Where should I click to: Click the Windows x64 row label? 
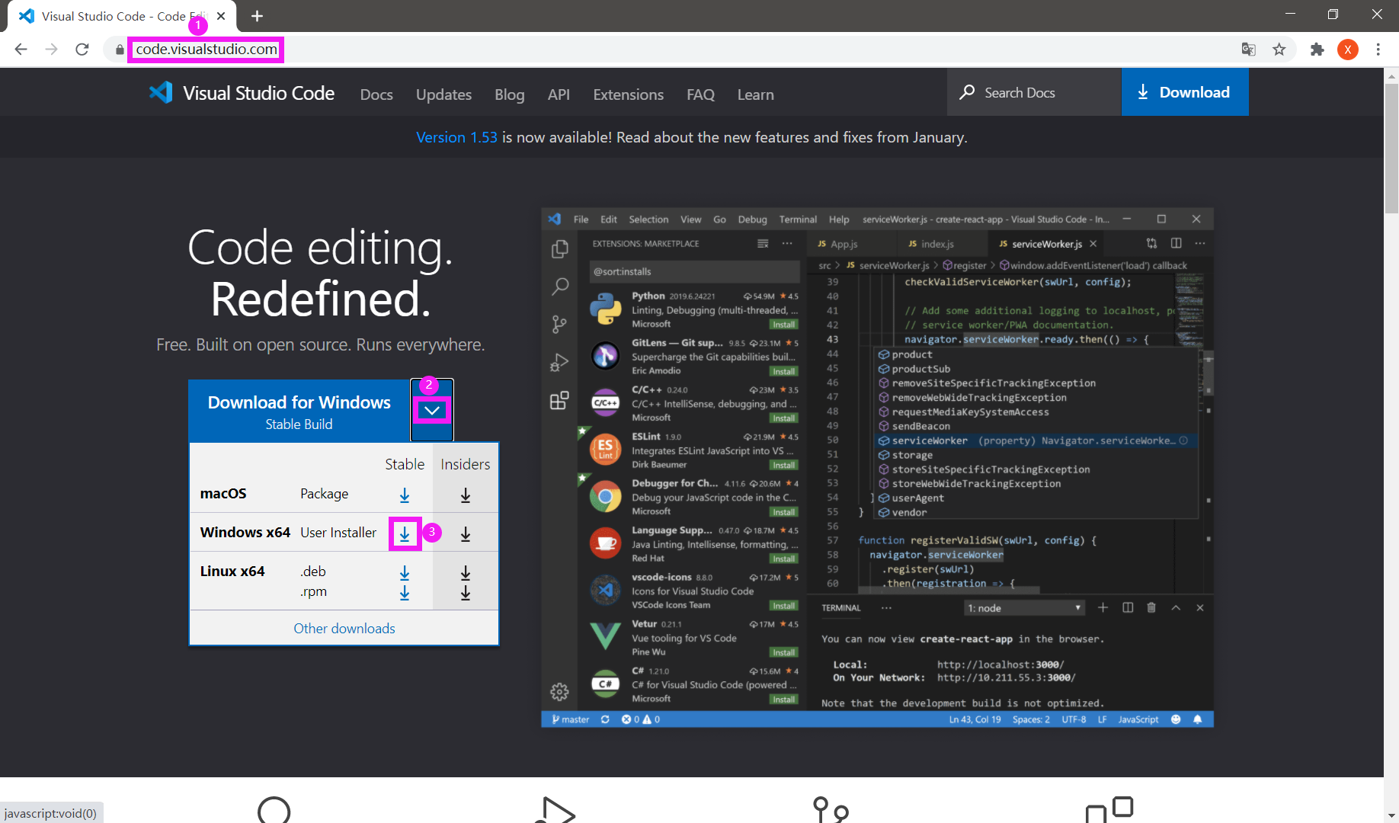tap(245, 533)
